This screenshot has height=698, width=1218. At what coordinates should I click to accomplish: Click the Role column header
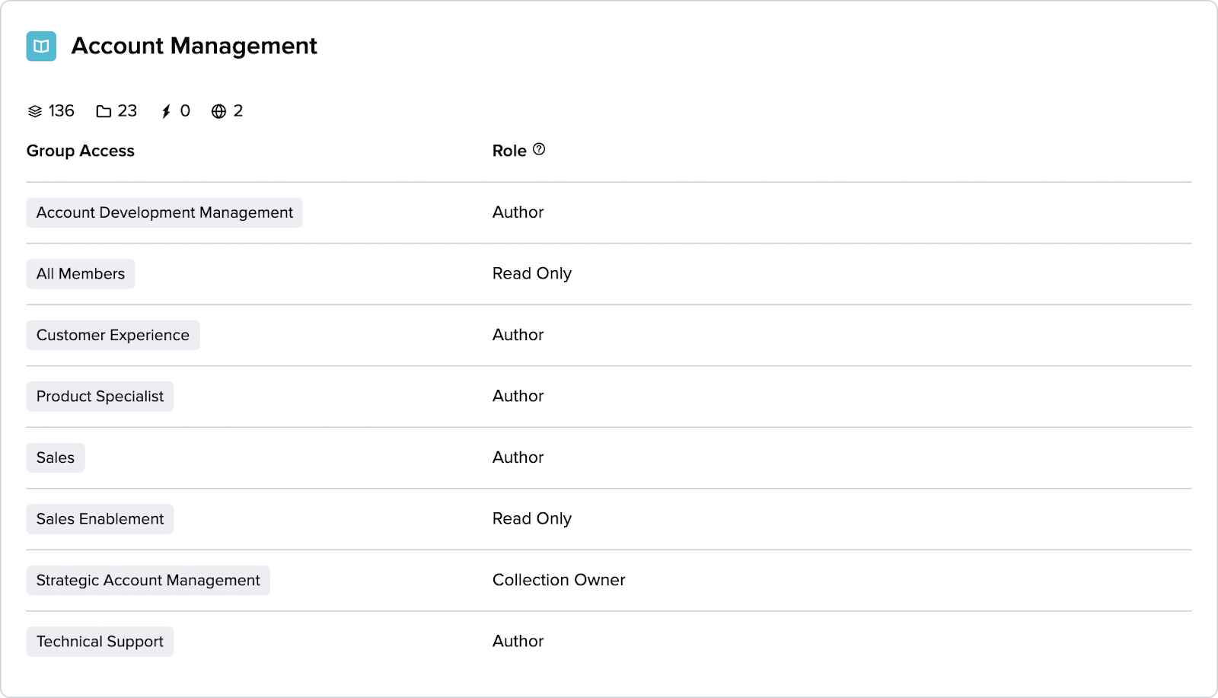[509, 151]
